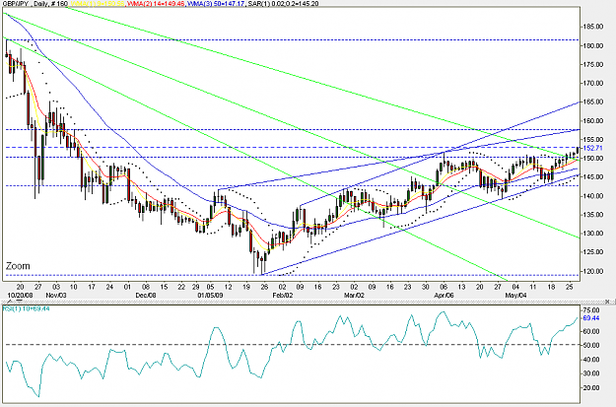
Task: Click the 01/05/09 date label on time axis
Action: tap(210, 295)
